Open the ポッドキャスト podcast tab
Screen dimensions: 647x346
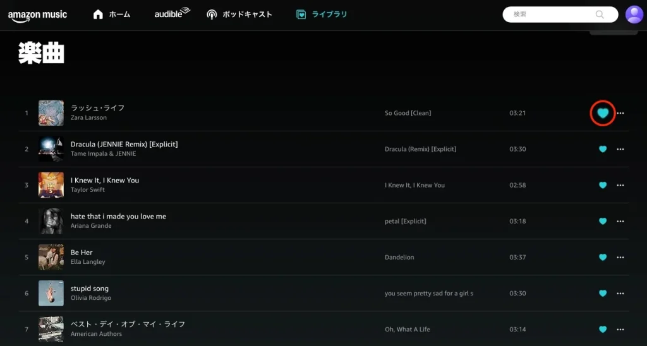[x=239, y=15]
